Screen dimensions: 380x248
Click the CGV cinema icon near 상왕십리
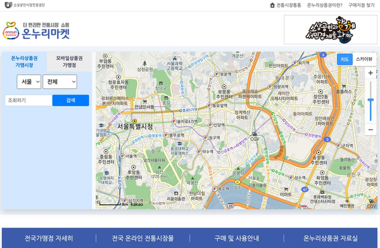point(255,134)
